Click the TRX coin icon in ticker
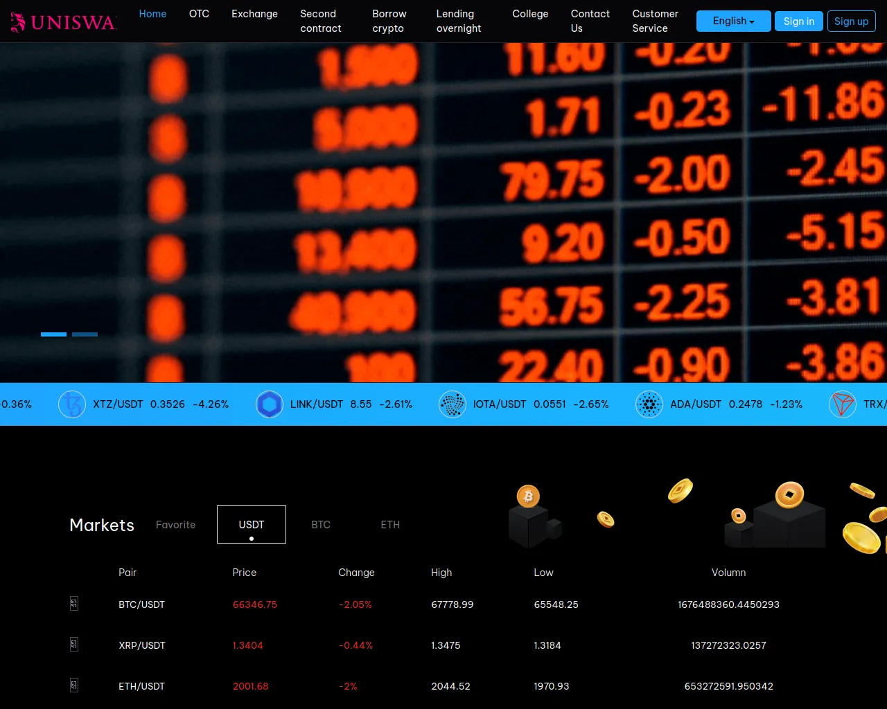Image resolution: width=887 pixels, height=709 pixels. click(x=843, y=404)
